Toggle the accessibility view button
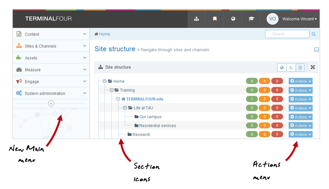The width and height of the screenshot is (329, 189). pyautogui.click(x=291, y=67)
